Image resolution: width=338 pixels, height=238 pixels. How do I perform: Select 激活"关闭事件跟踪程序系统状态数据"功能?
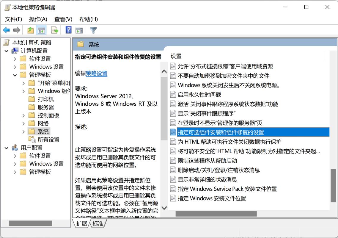[228, 104]
